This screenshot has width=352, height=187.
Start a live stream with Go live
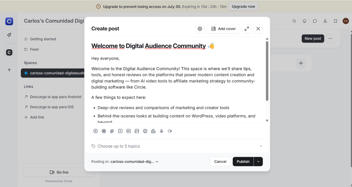coord(59,172)
